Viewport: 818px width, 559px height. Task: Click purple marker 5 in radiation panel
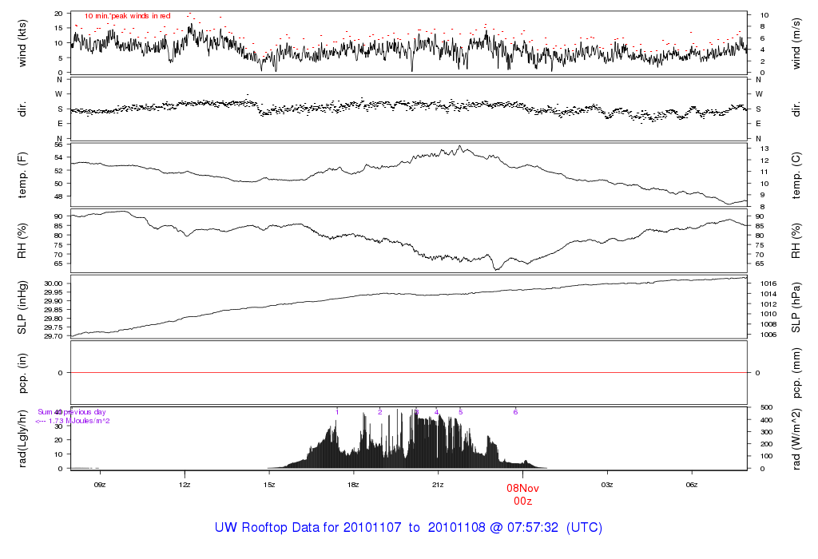461,412
